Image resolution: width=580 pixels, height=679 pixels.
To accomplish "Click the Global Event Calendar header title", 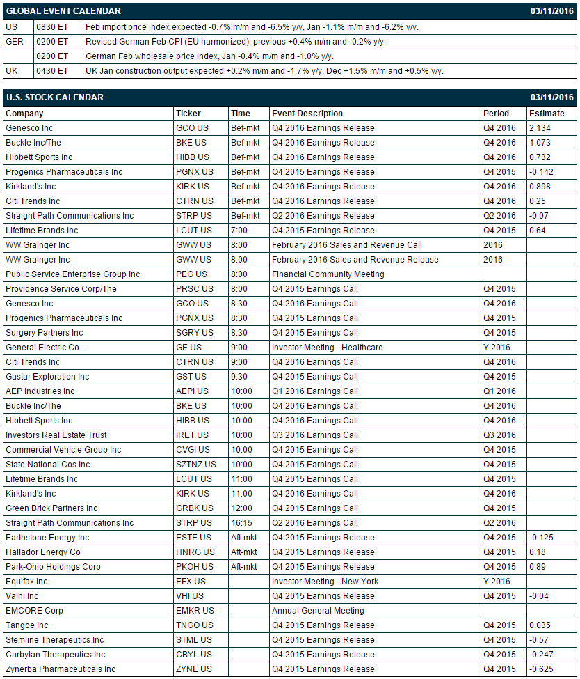I will click(x=63, y=11).
